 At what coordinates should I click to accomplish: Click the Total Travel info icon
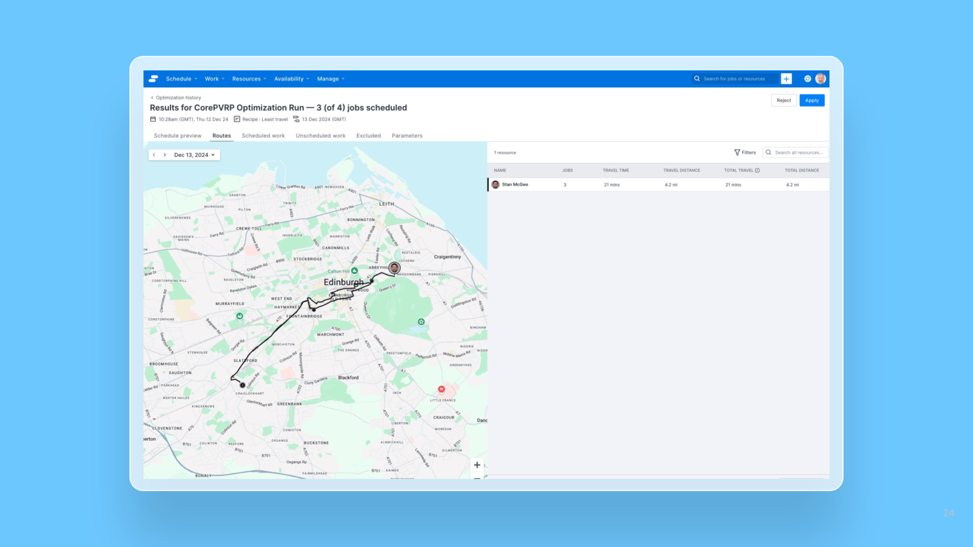[757, 171]
